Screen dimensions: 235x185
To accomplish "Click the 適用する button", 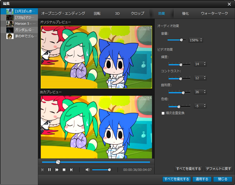I will tap(202, 179).
